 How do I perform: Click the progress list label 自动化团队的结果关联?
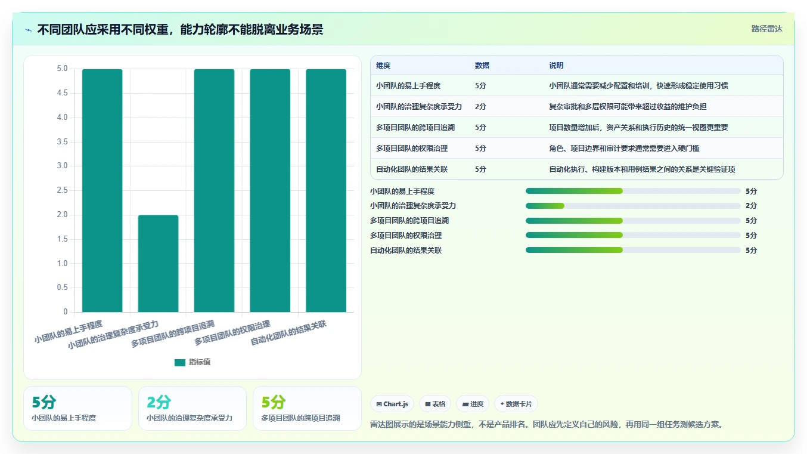[406, 251]
